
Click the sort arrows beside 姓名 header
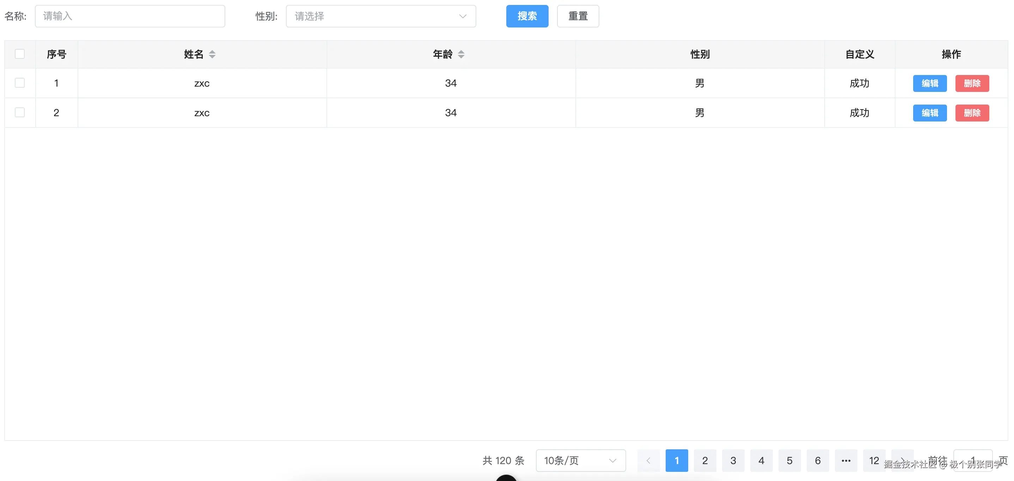[x=212, y=54]
